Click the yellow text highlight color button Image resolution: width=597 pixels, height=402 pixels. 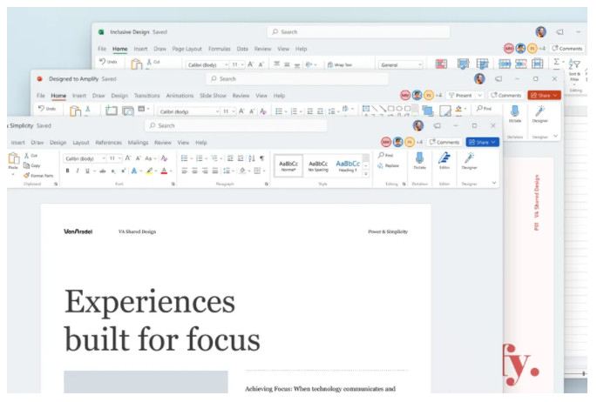150,171
